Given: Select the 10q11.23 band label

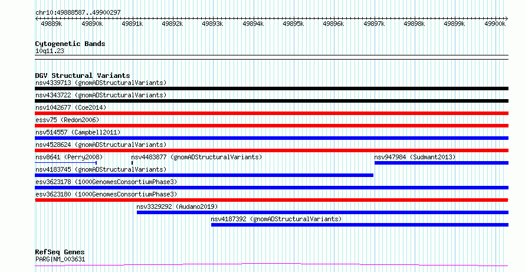Looking at the screenshot, I should (x=50, y=51).
